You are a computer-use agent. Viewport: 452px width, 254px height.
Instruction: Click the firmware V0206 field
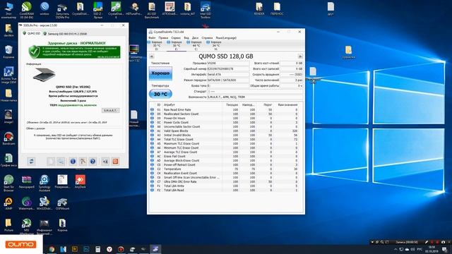[x=228, y=63]
